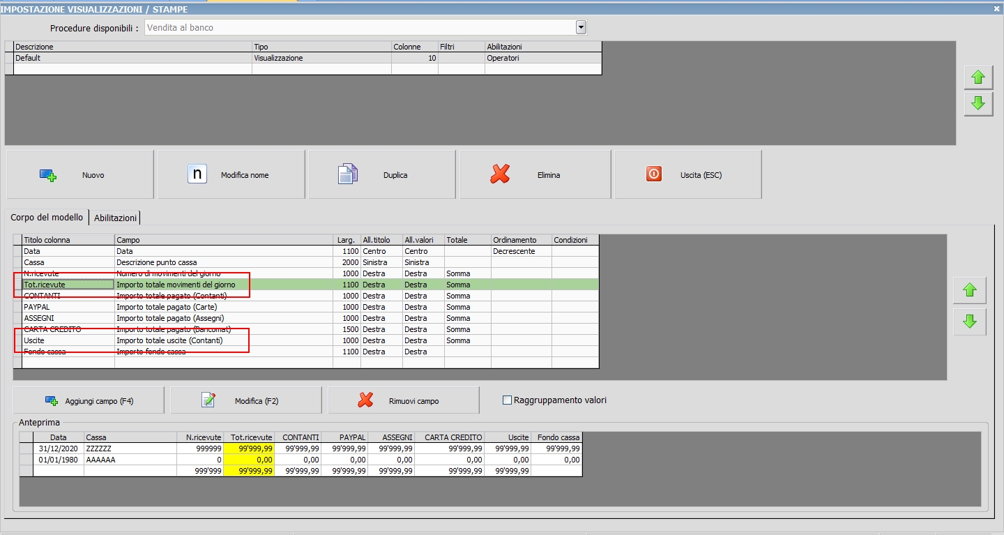Click the Uscita (ESC) button
Image resolution: width=1004 pixels, height=535 pixels.
click(688, 174)
